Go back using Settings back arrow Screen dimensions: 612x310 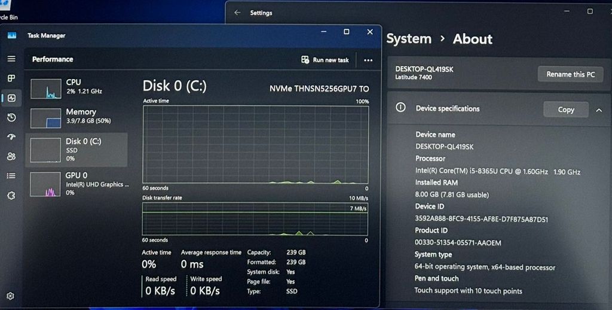click(237, 13)
